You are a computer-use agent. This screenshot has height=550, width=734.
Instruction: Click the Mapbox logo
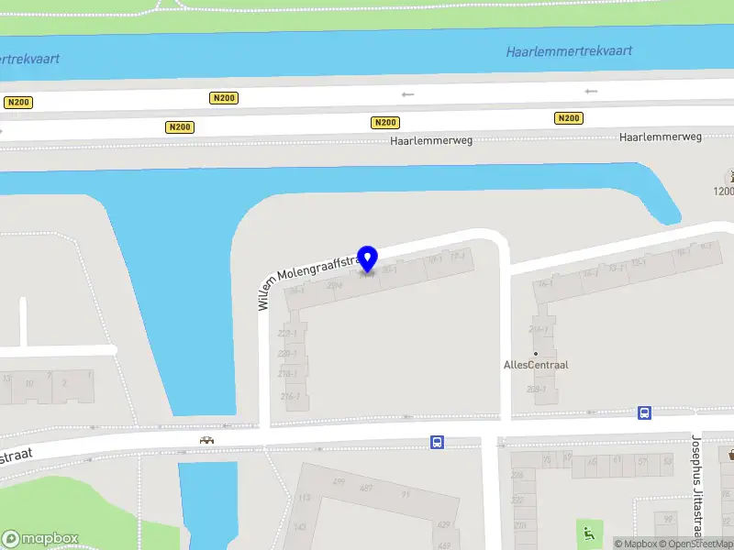pos(40,539)
